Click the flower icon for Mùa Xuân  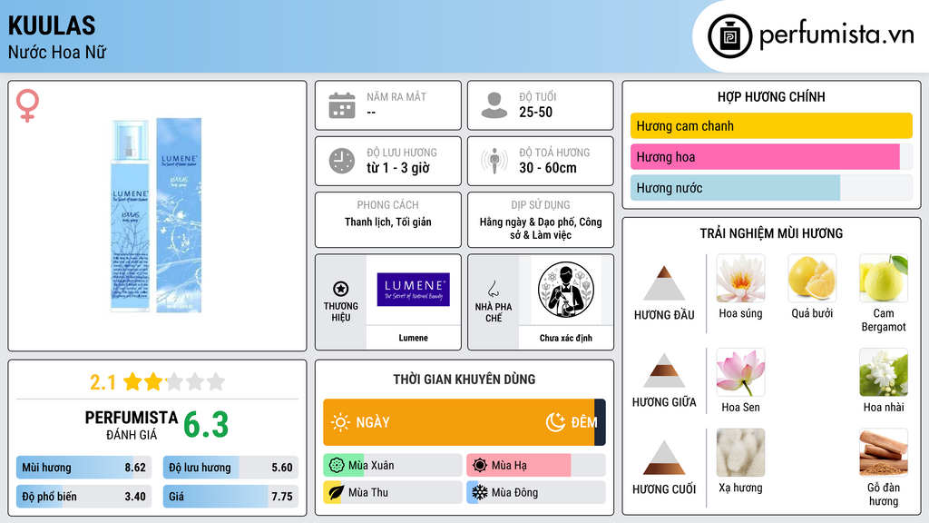click(x=337, y=466)
